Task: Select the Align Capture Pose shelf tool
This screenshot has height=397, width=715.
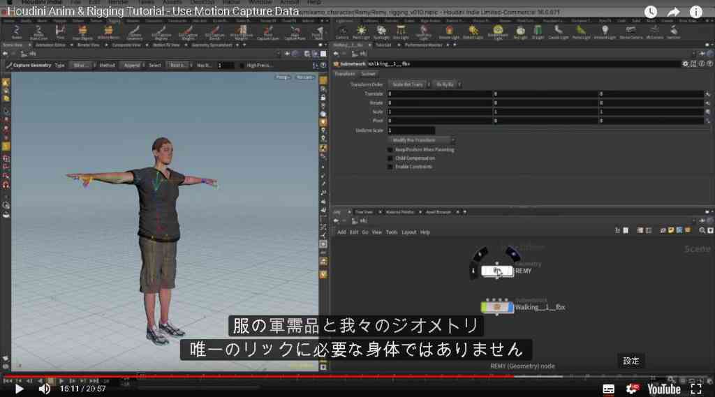Action: coord(295,32)
